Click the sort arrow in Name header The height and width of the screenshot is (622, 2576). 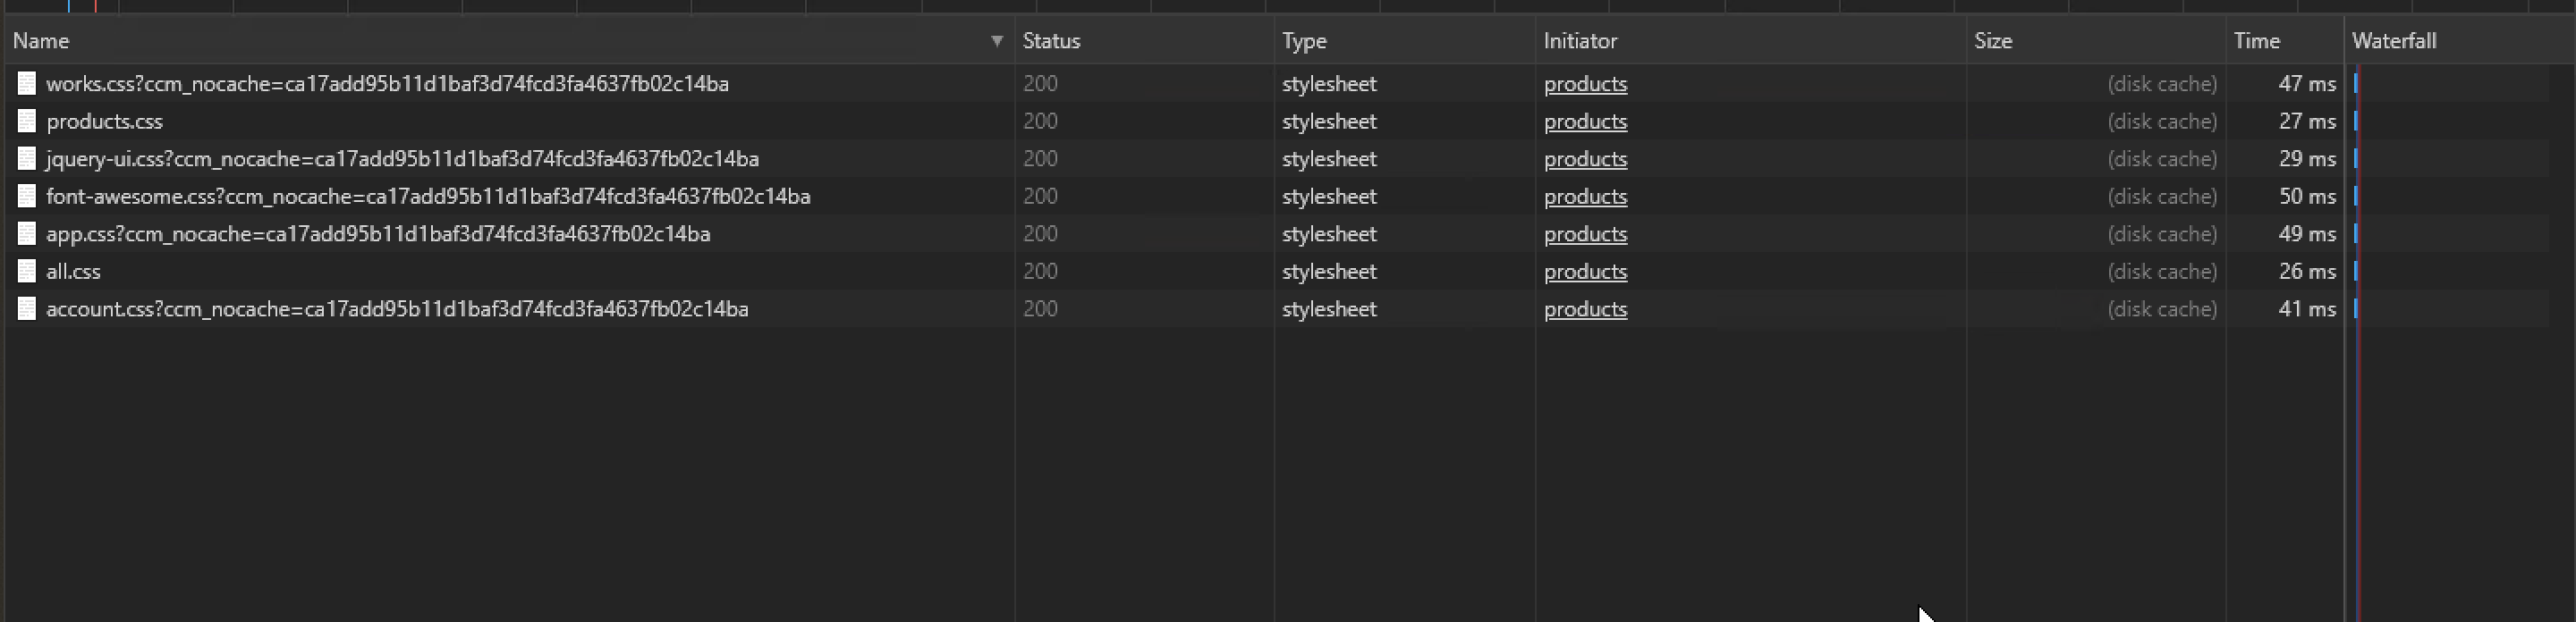coord(996,41)
